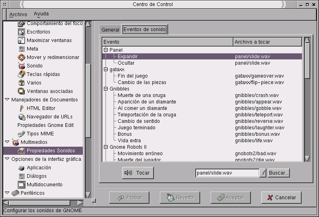319x217 pixels.
Task: Open the Archivo menu
Action: (x=18, y=15)
